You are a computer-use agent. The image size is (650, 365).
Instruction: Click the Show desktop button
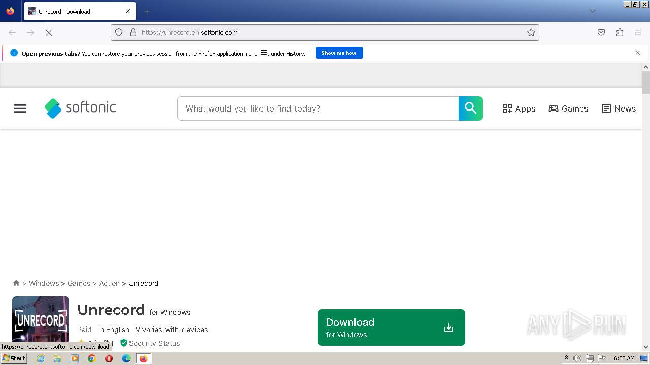(644, 358)
